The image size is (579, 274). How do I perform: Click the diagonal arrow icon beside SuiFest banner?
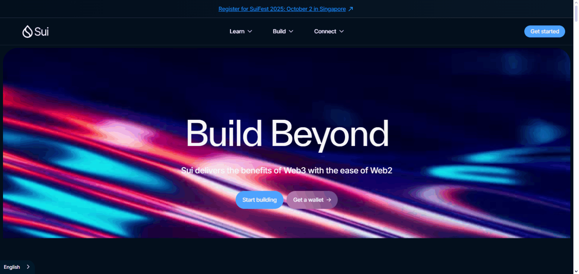point(351,9)
